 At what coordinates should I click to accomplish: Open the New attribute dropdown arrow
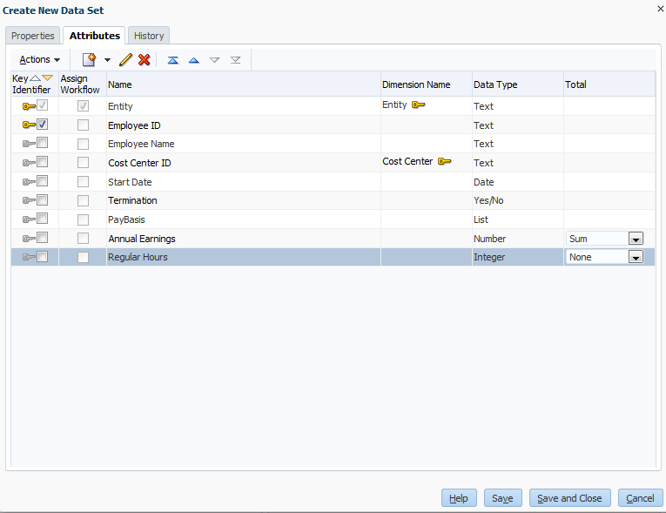(x=107, y=60)
